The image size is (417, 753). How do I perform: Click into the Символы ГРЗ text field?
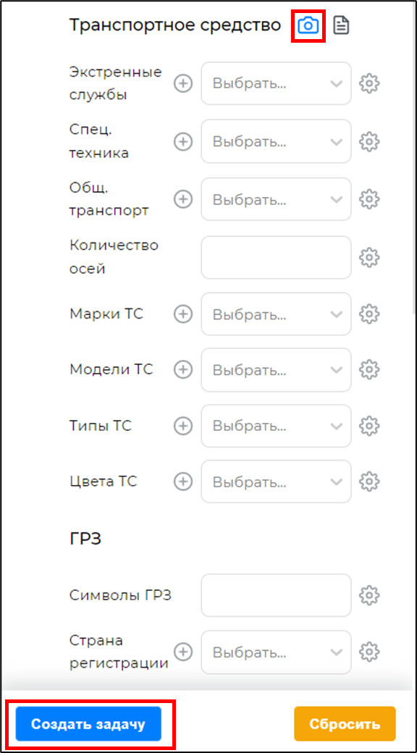tap(277, 595)
